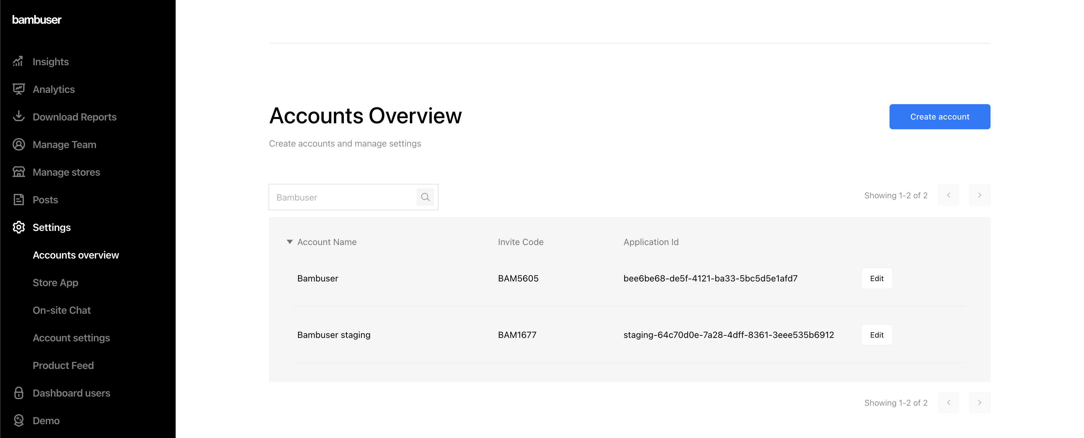Open the Store App settings

coord(55,283)
